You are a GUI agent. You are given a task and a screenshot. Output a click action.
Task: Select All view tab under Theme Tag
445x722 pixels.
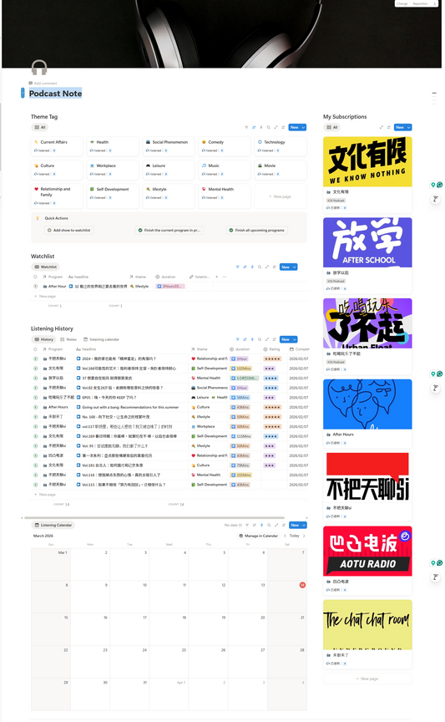point(40,128)
